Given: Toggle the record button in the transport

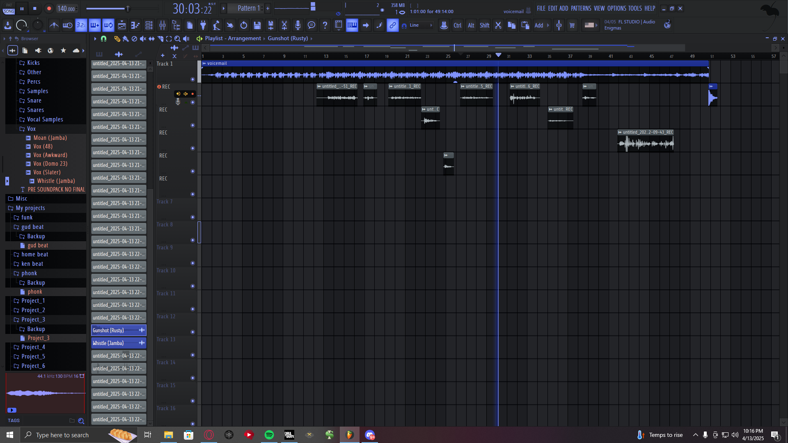Looking at the screenshot, I should point(49,8).
